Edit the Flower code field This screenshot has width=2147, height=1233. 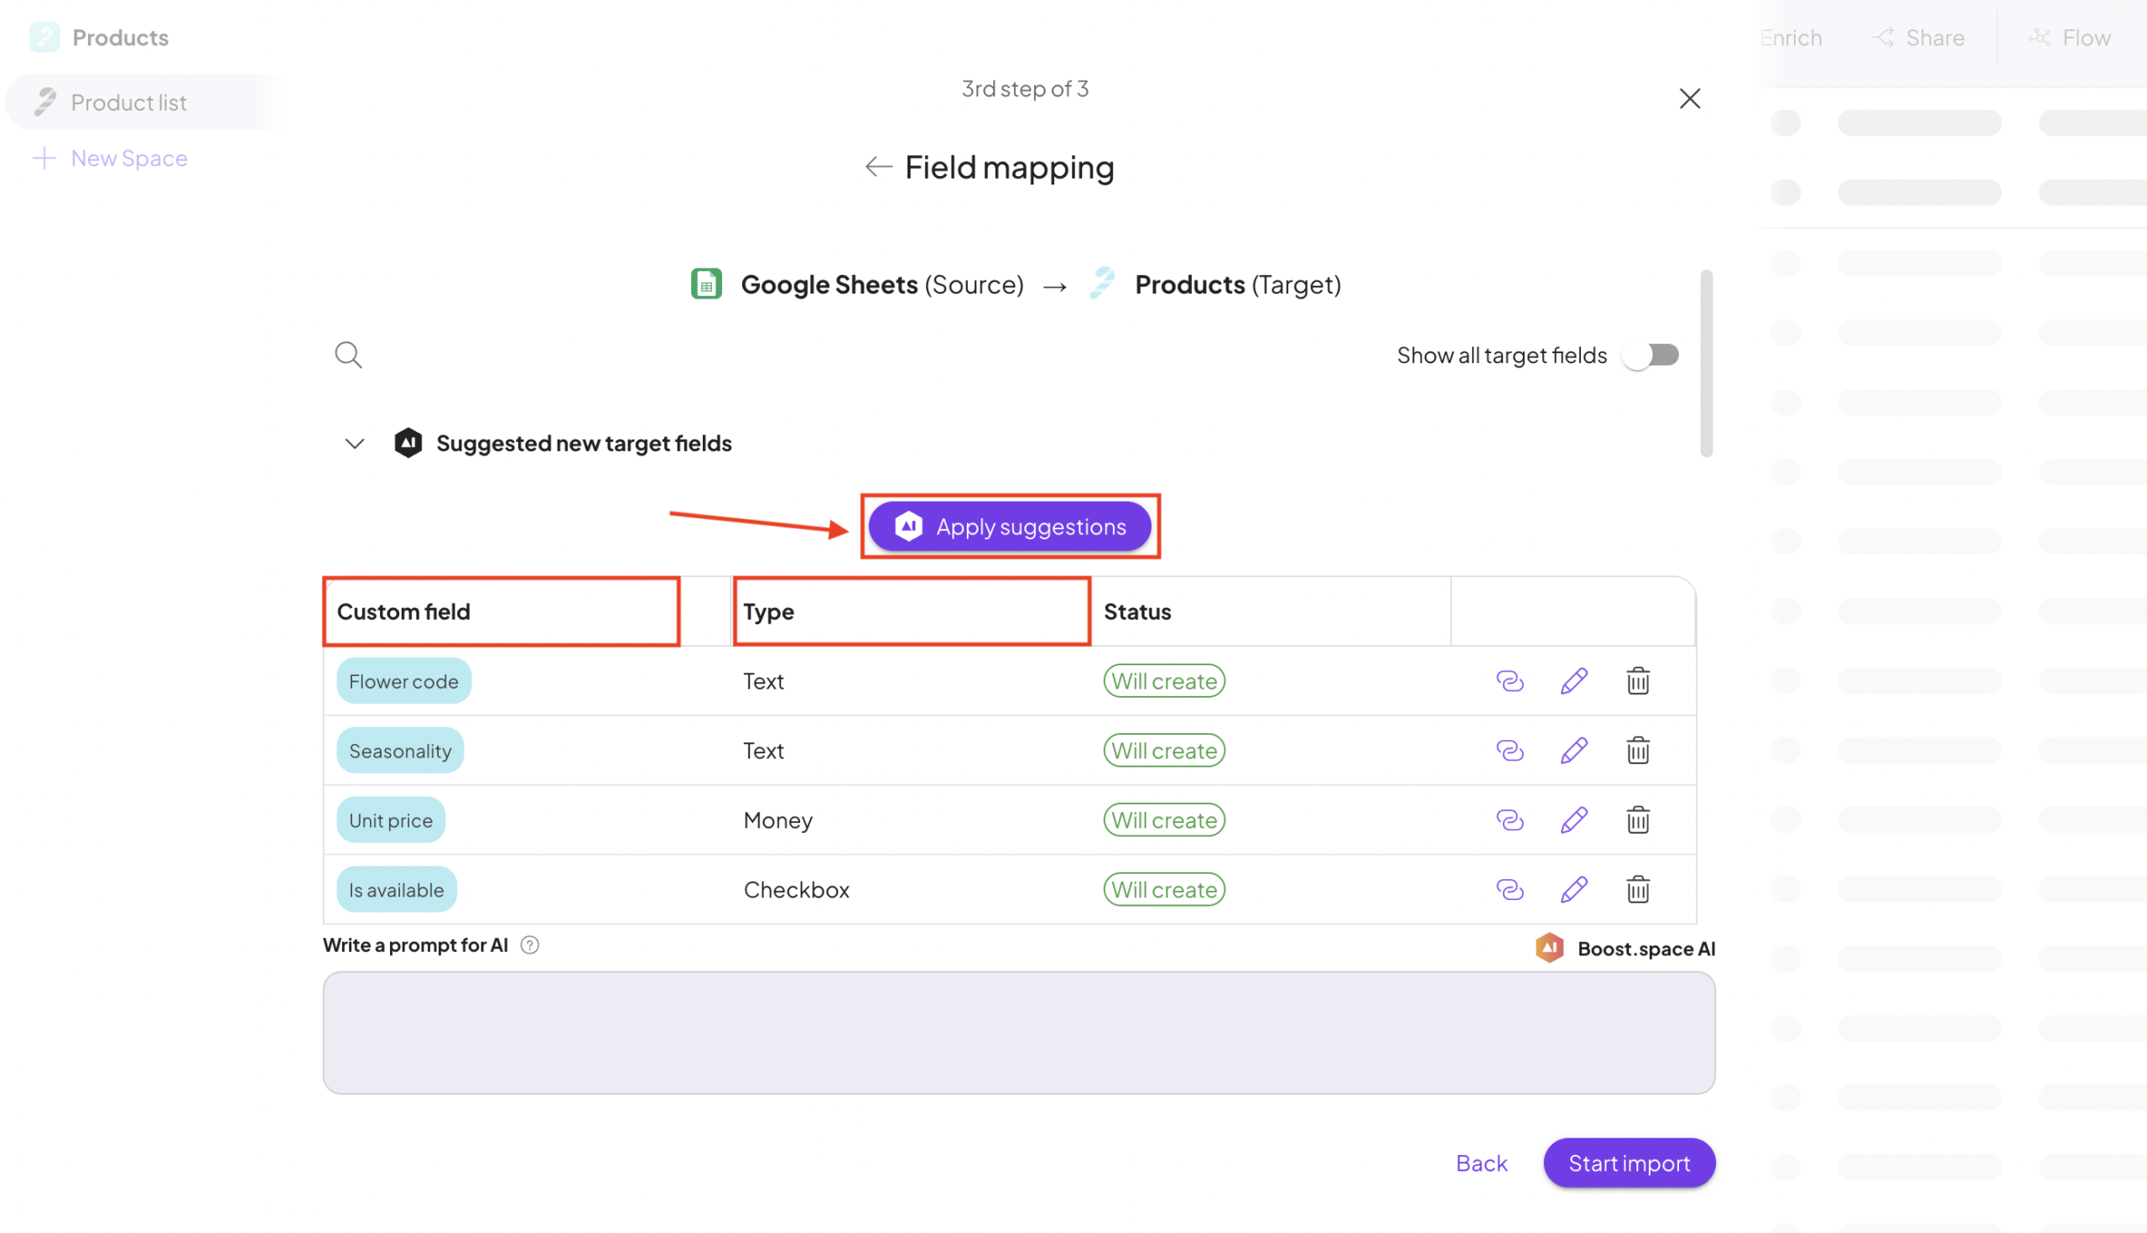(1574, 681)
